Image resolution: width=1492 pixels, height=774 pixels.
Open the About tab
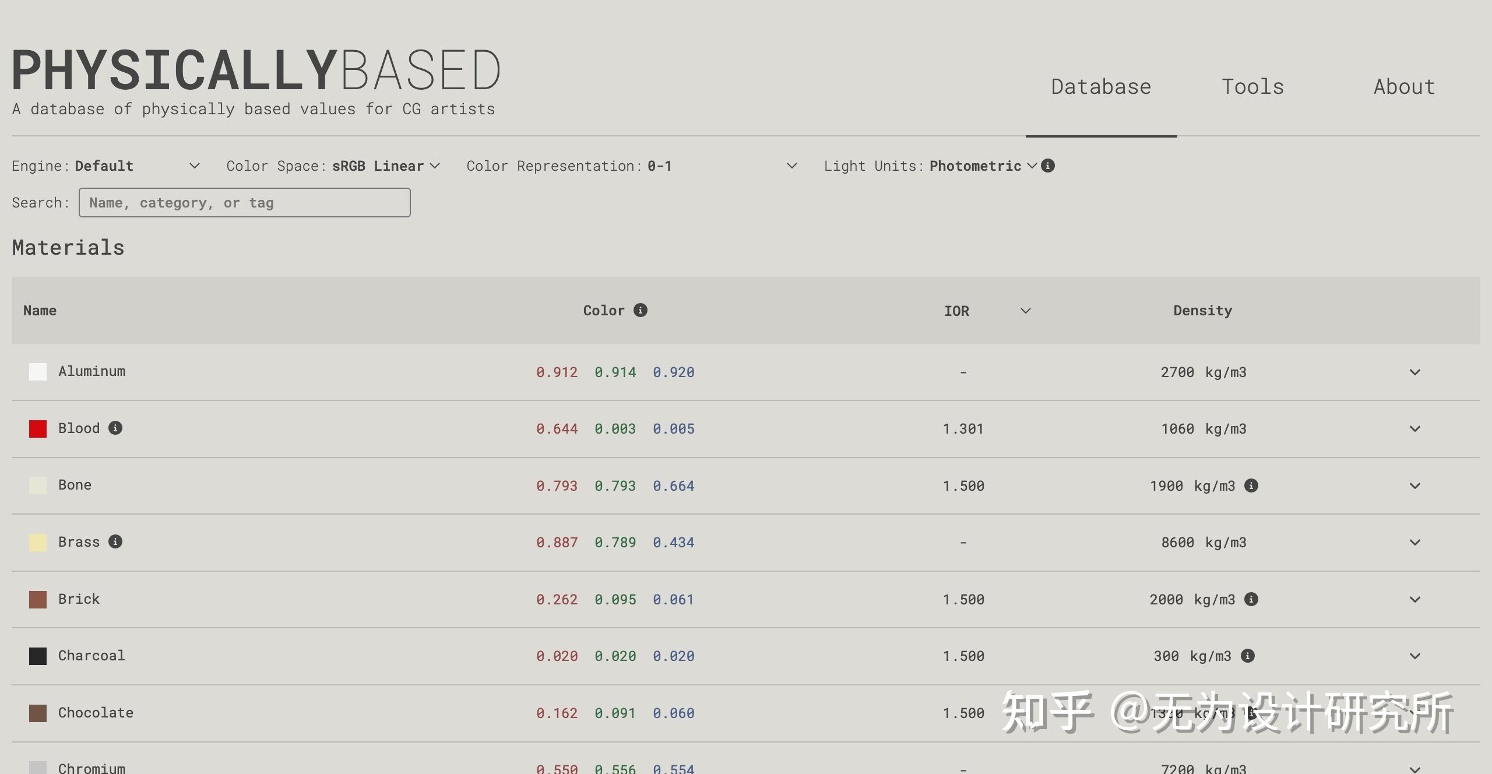coord(1404,87)
